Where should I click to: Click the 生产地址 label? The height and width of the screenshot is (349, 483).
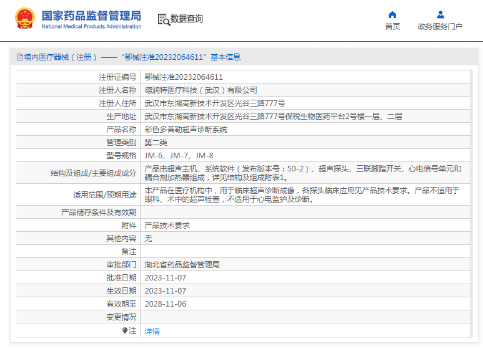pos(121,117)
